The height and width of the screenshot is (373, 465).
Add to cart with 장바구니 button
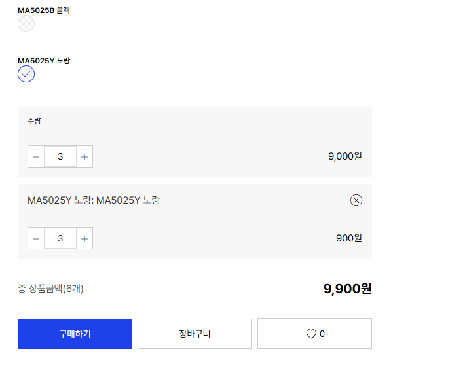[x=195, y=334]
